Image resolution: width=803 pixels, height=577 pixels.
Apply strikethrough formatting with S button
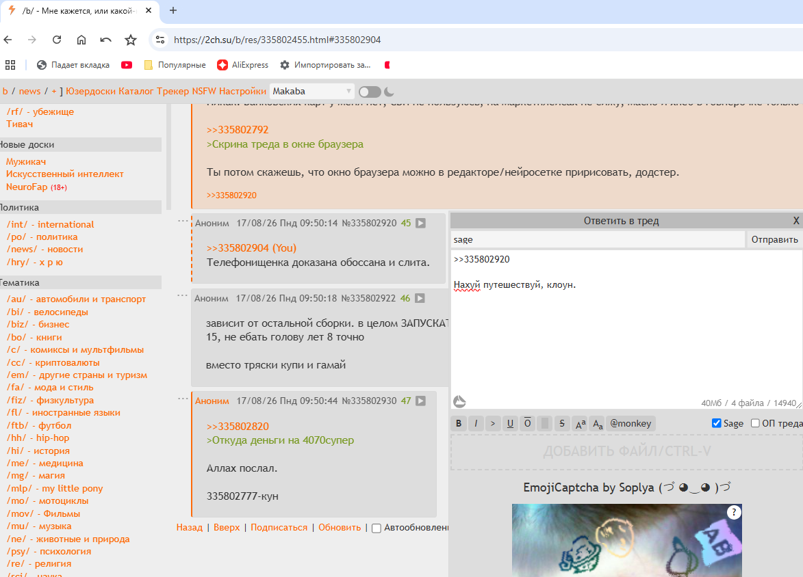tap(562, 424)
